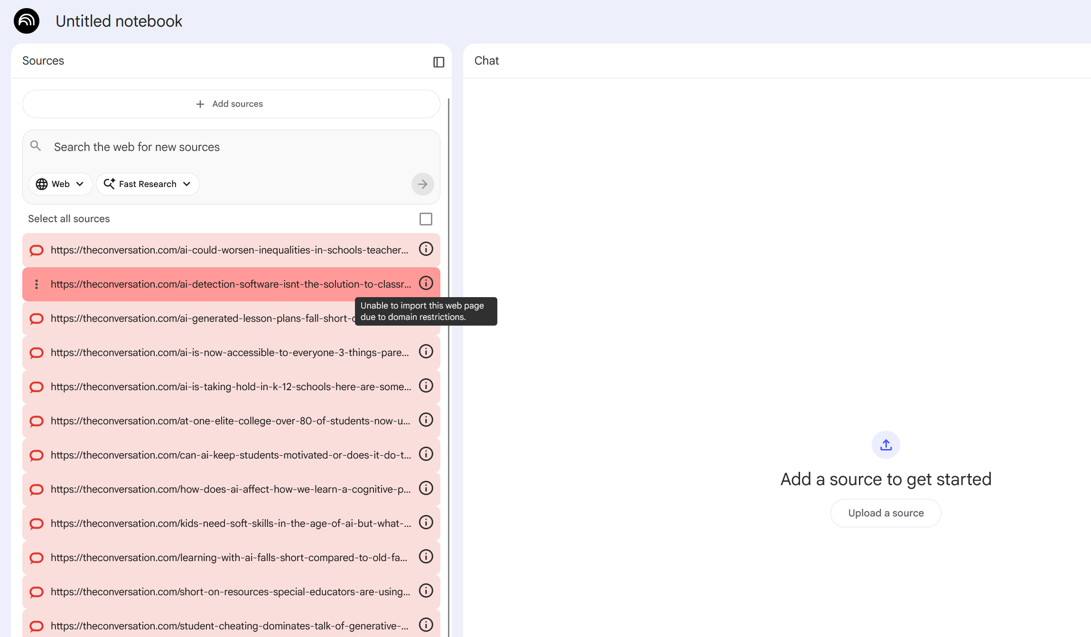The width and height of the screenshot is (1091, 637).
Task: Click the NotebookLM logo icon
Action: pos(26,21)
